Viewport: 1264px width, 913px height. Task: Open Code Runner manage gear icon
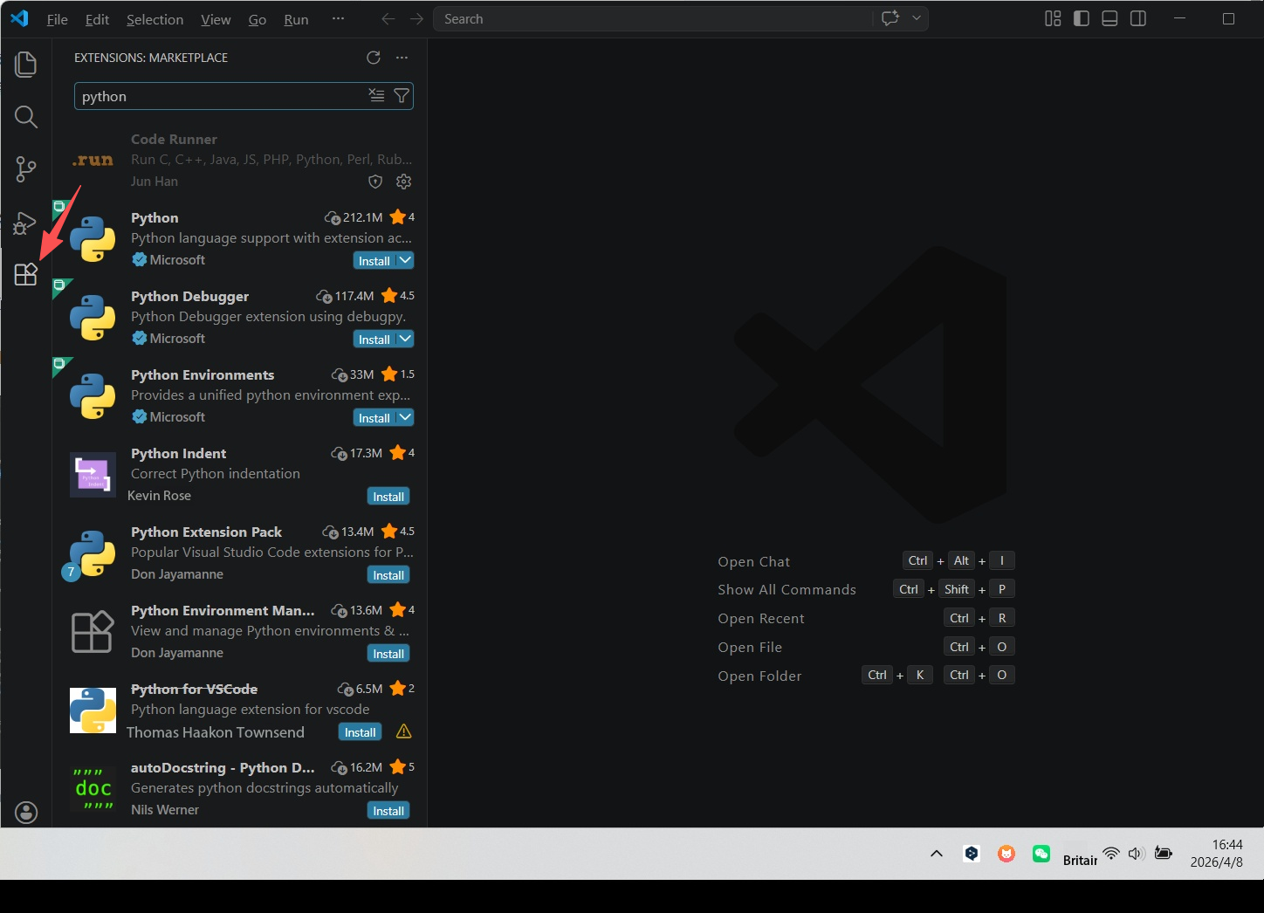[403, 182]
